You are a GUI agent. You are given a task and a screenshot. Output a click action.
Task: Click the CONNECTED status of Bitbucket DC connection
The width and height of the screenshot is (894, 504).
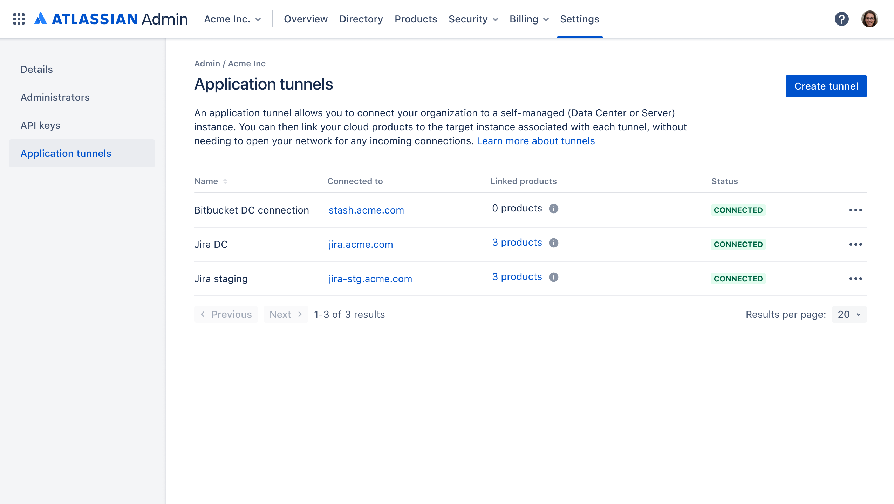[x=738, y=210]
